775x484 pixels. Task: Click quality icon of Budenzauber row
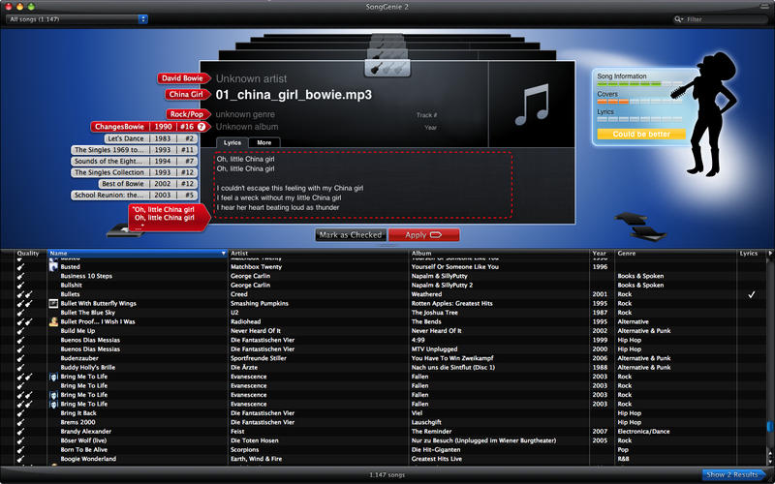[20, 358]
